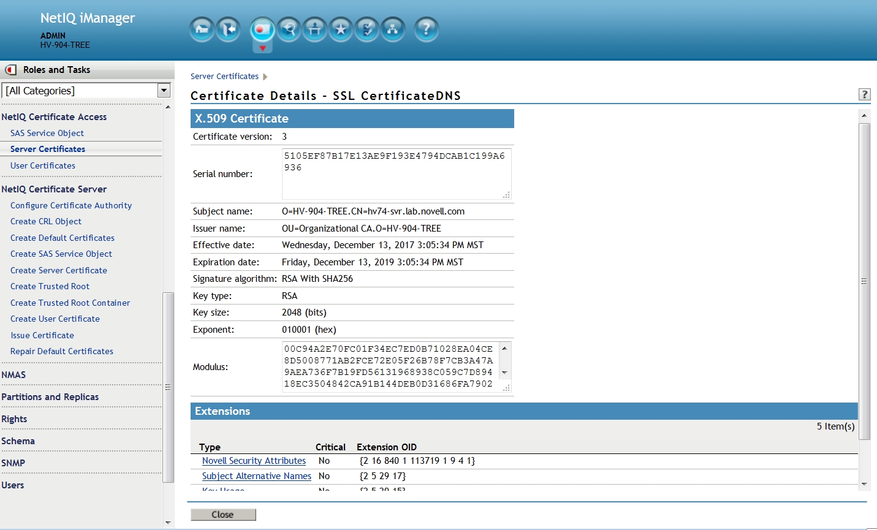Click the Exit (door with arrow) icon

point(228,29)
